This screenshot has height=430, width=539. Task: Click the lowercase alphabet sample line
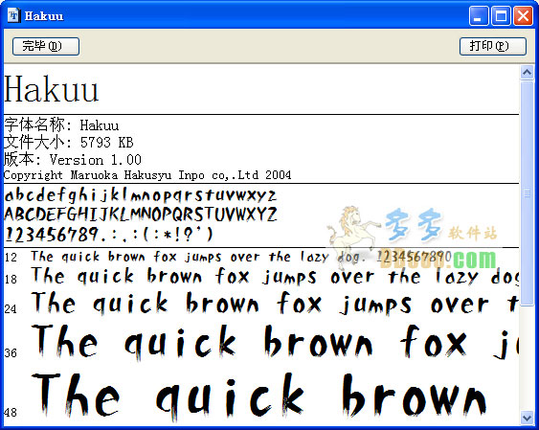[x=140, y=195]
